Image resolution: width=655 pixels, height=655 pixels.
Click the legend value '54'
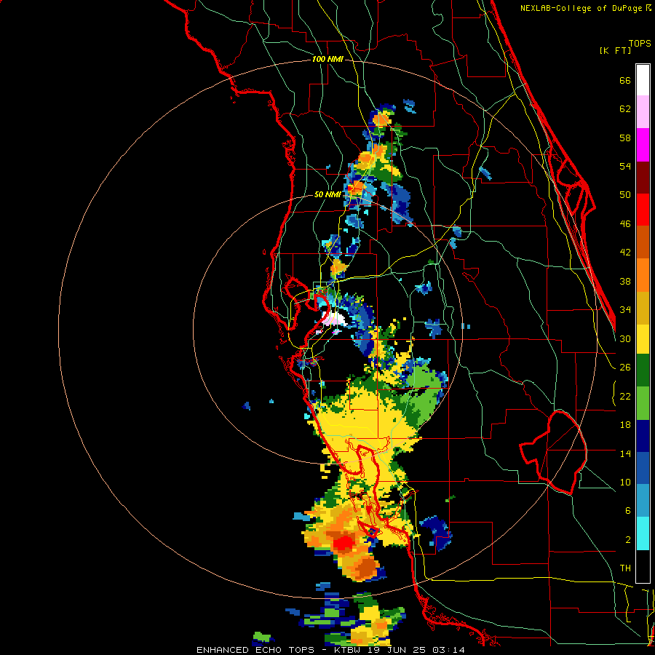(625, 166)
